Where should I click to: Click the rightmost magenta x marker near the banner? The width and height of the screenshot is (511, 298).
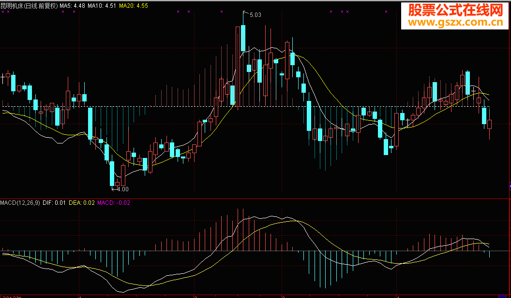386,12
